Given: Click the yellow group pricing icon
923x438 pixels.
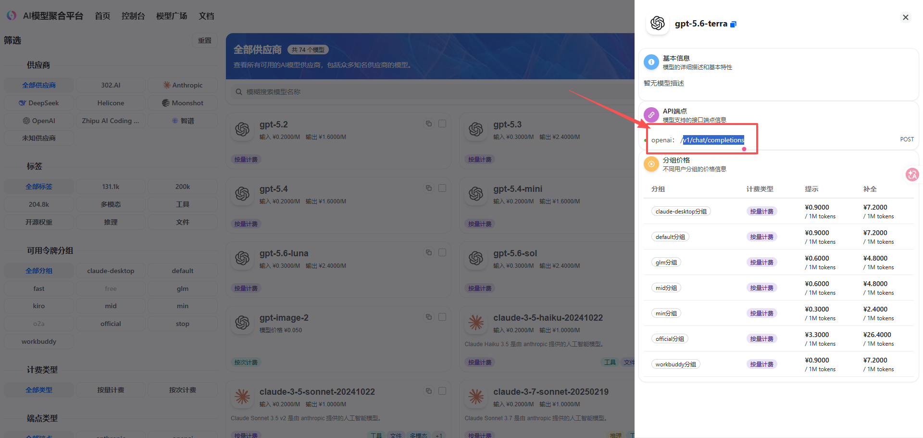Looking at the screenshot, I should [651, 164].
